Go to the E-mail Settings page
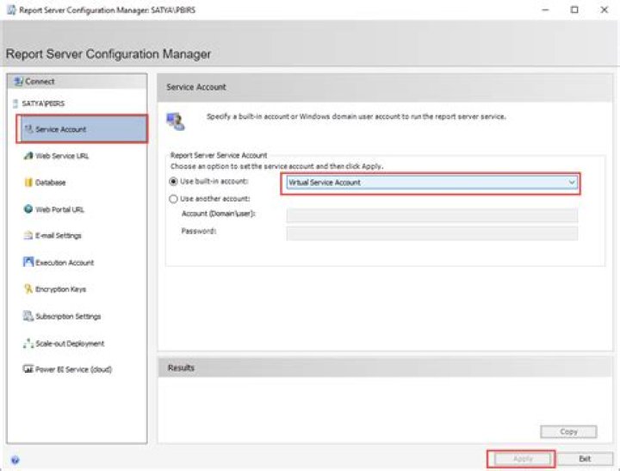 pyautogui.click(x=59, y=236)
